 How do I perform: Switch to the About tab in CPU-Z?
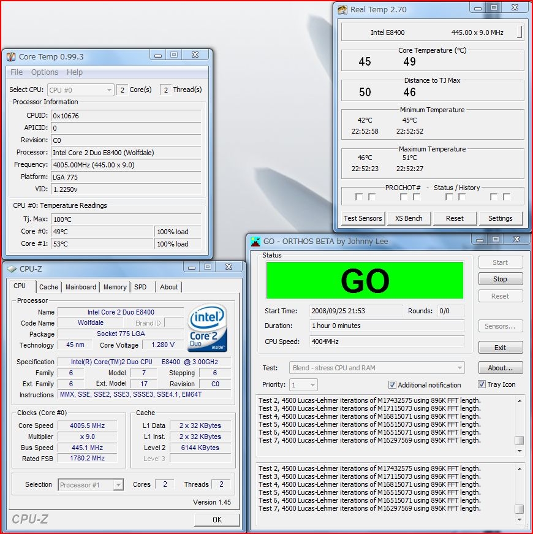pos(169,287)
